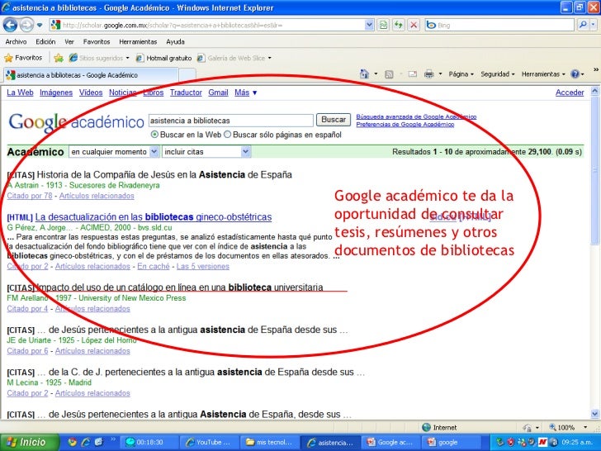Open the Traductor link
Viewport: 601px width, 451px height.
[x=186, y=93]
